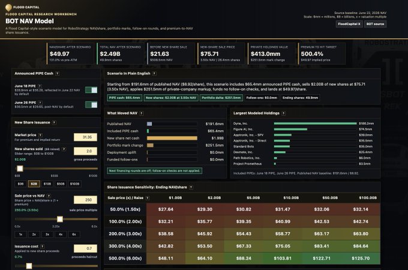Toggle the June 26 PIPE switch
This screenshot has height=270, width=408.
click(91, 104)
